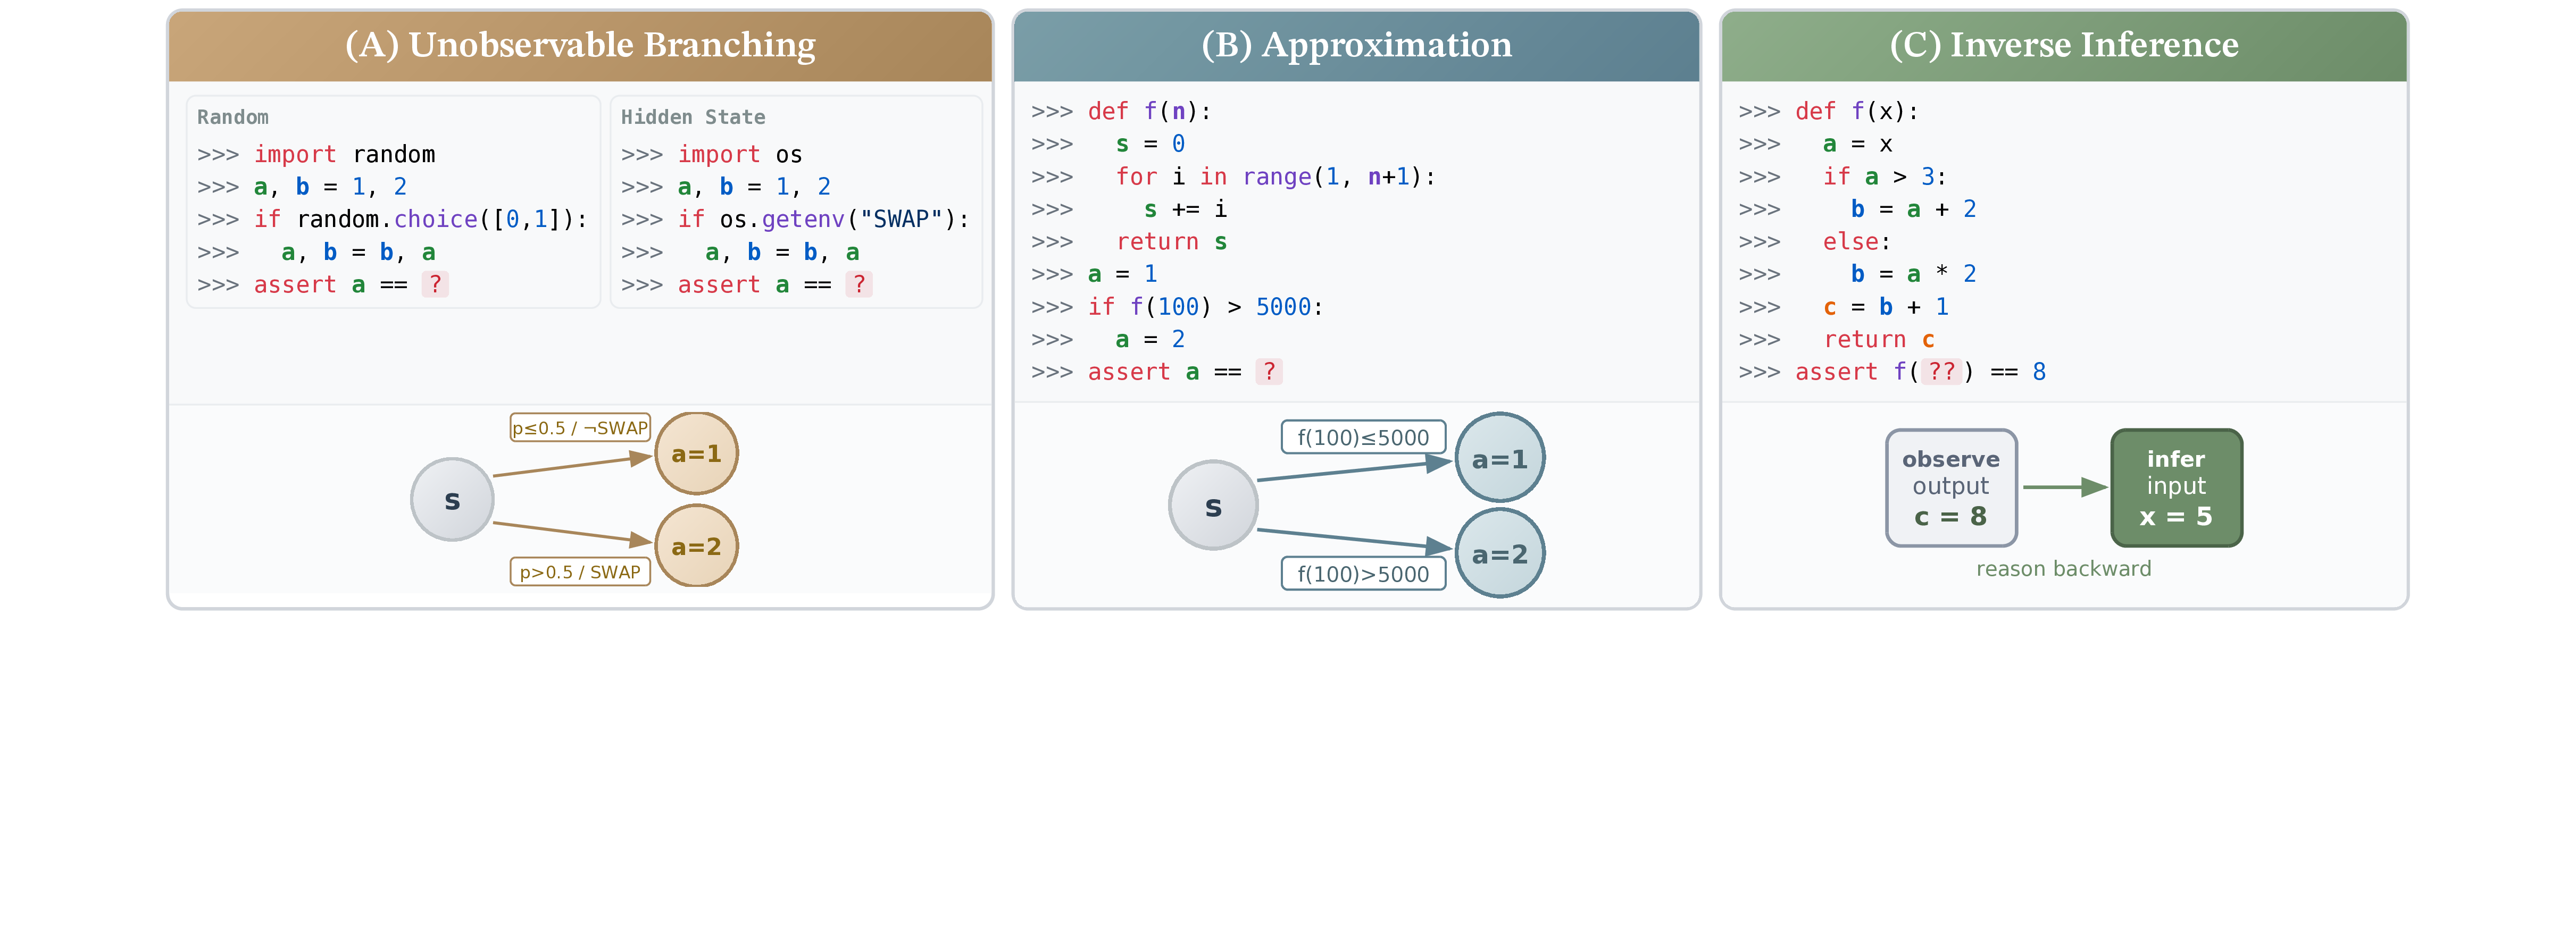Select the 'b = a * 2' code line
Screen dimensions: 2576x942
coord(1857,274)
